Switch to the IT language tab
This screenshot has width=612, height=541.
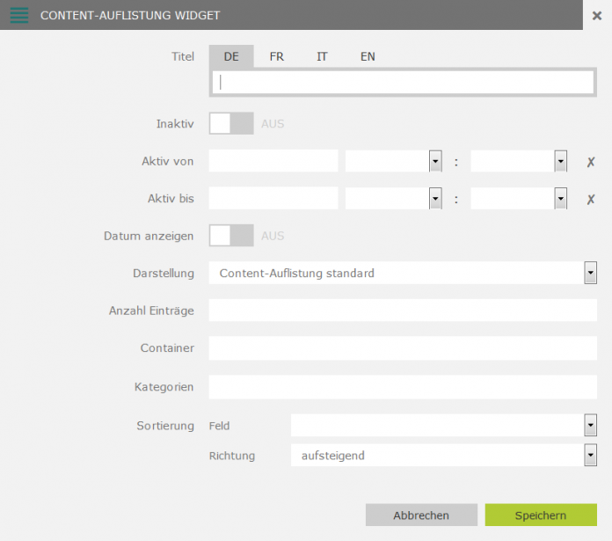[x=322, y=56]
